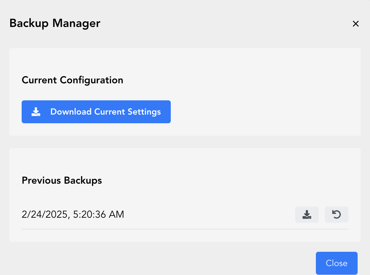The height and width of the screenshot is (275, 370).
Task: Select the 2/24/2025, 5:20:36 AM backup timestamp
Action: click(x=73, y=215)
